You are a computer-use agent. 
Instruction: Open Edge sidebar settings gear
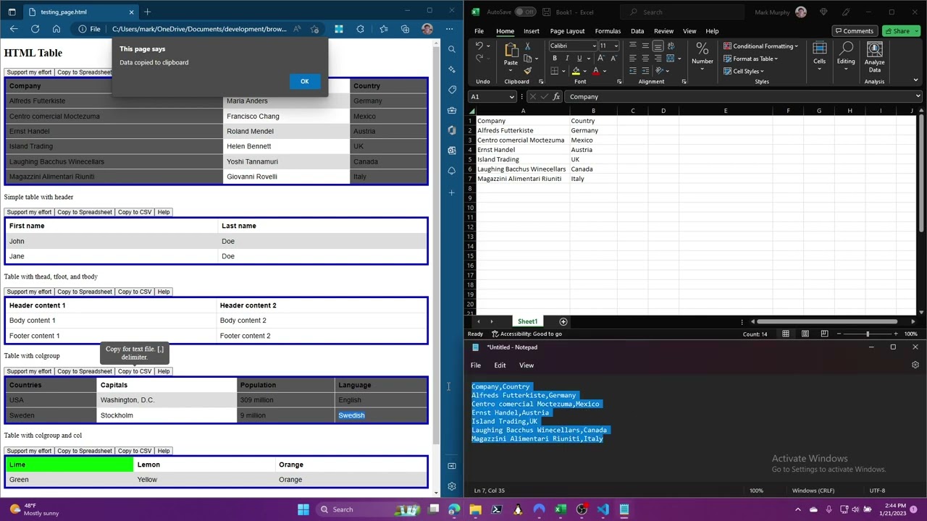point(452,486)
